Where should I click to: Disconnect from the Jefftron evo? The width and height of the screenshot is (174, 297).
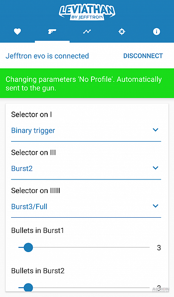point(143,56)
